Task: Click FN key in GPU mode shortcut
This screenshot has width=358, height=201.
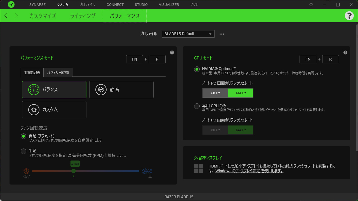Action: tap(308, 59)
